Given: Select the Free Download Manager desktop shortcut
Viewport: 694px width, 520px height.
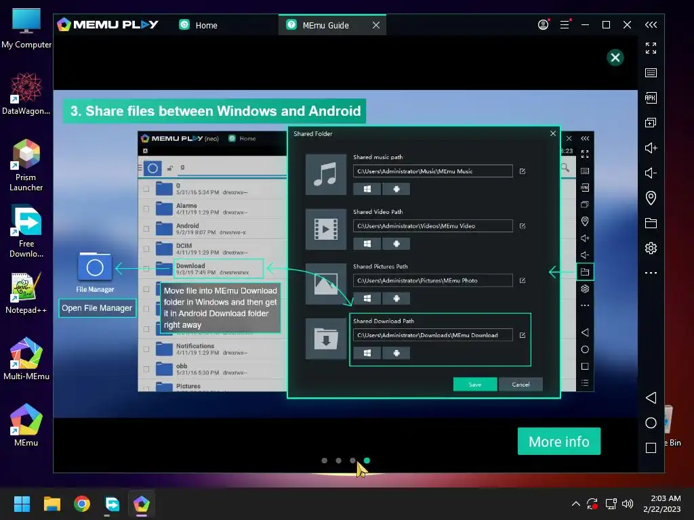Looking at the screenshot, I should point(26,232).
